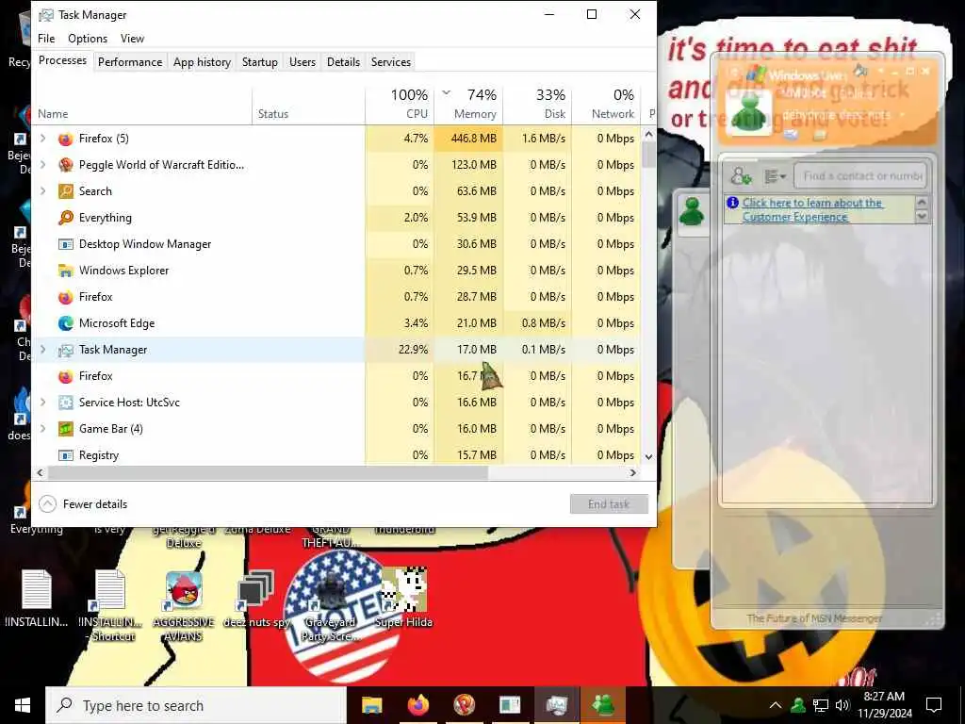
Task: Click the Messenger tray icon
Action: 798,705
